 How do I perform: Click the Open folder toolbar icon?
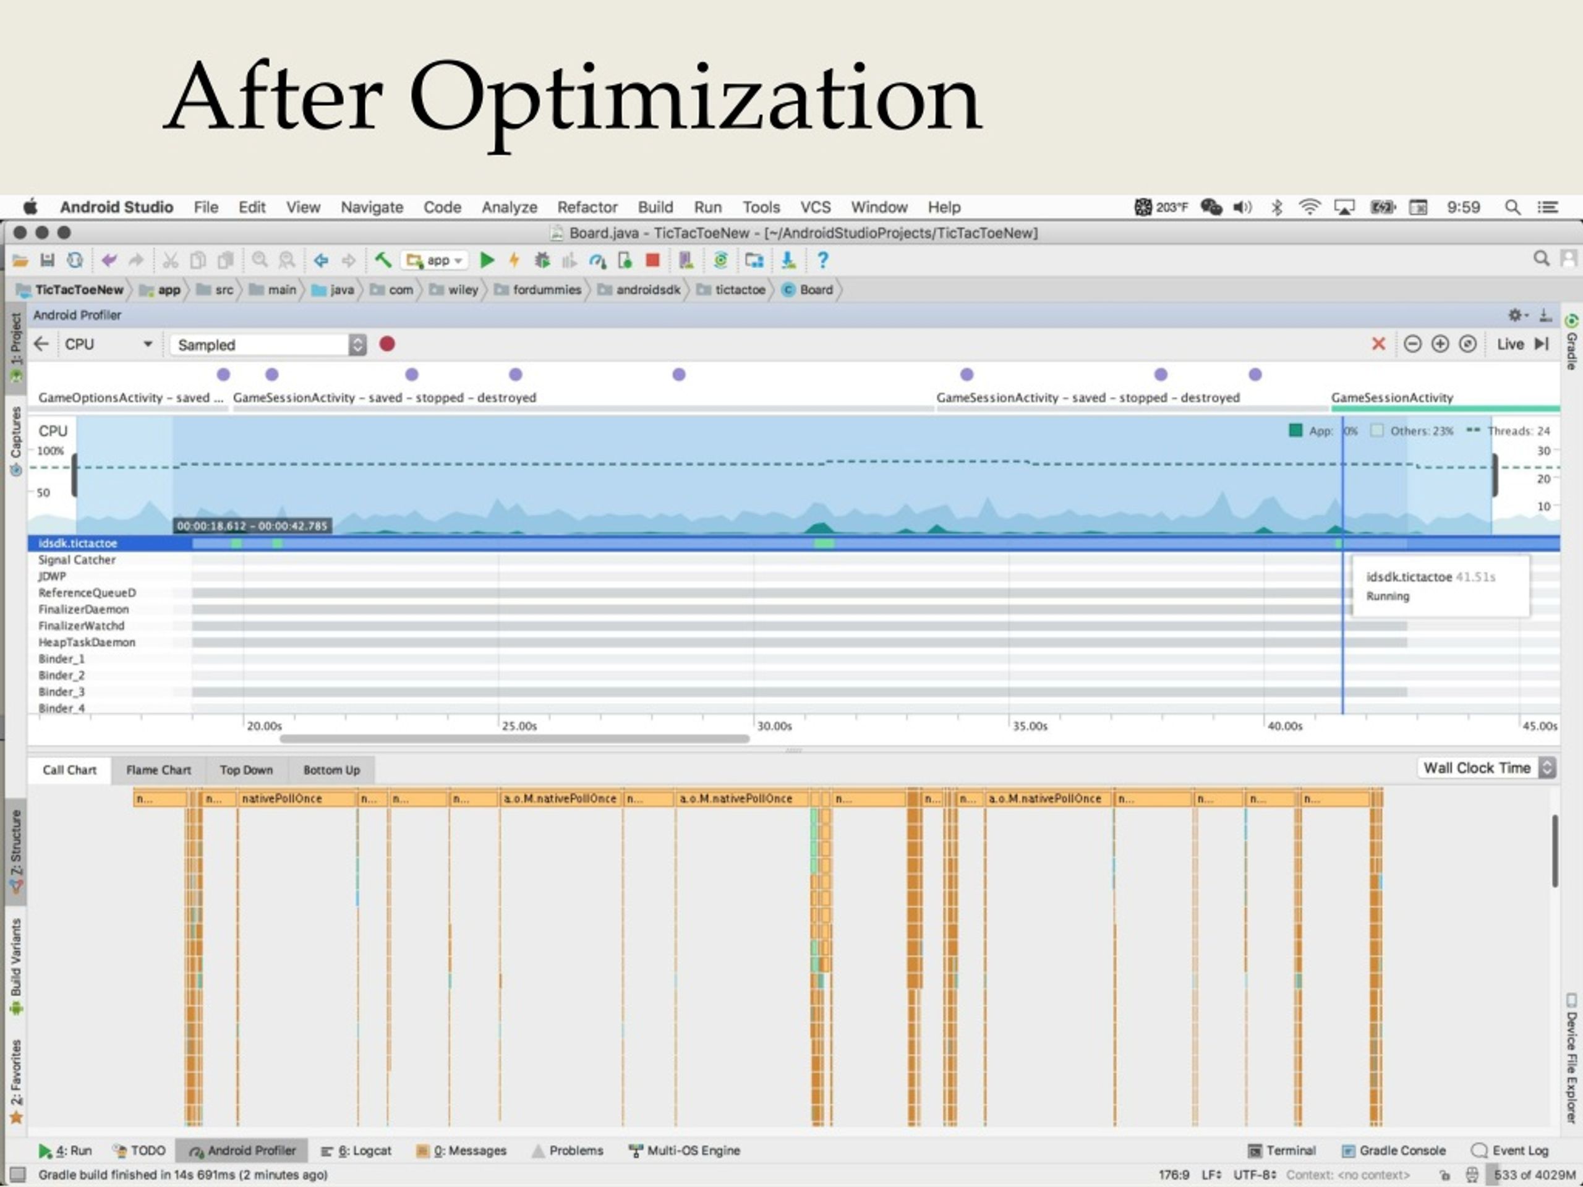[x=20, y=260]
